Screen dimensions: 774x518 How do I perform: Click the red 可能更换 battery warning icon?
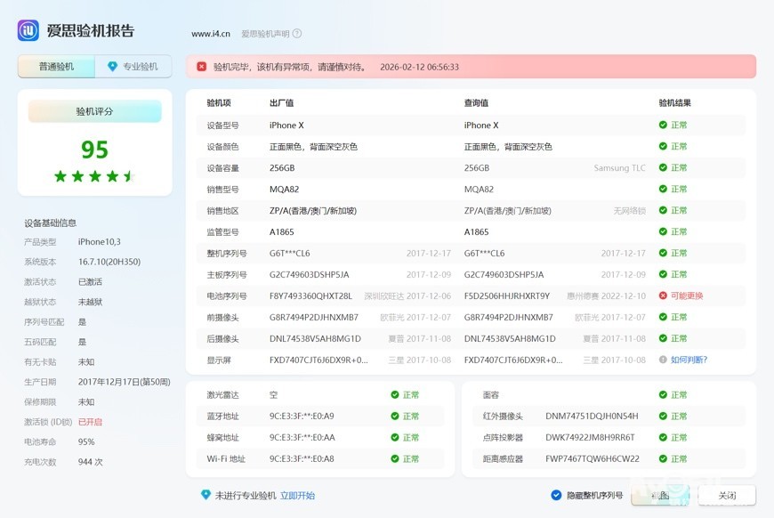click(x=663, y=295)
